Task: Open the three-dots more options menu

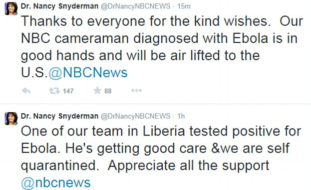Action: (x=136, y=91)
